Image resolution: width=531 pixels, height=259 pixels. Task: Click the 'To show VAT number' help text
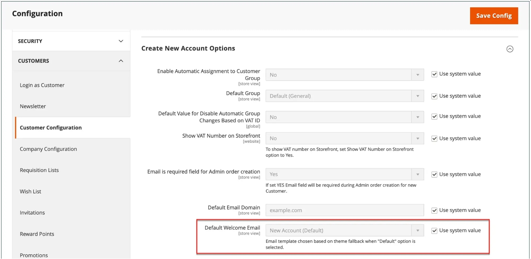(340, 152)
